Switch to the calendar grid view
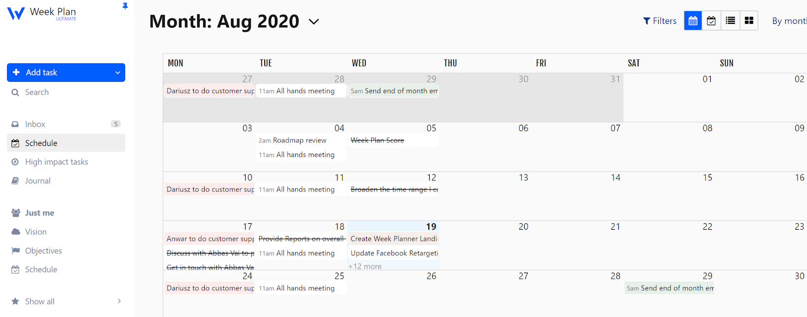This screenshot has height=317, width=807. [693, 21]
